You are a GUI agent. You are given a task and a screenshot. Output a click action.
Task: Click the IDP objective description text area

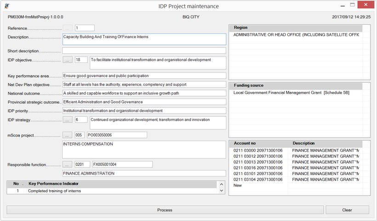tap(158, 63)
